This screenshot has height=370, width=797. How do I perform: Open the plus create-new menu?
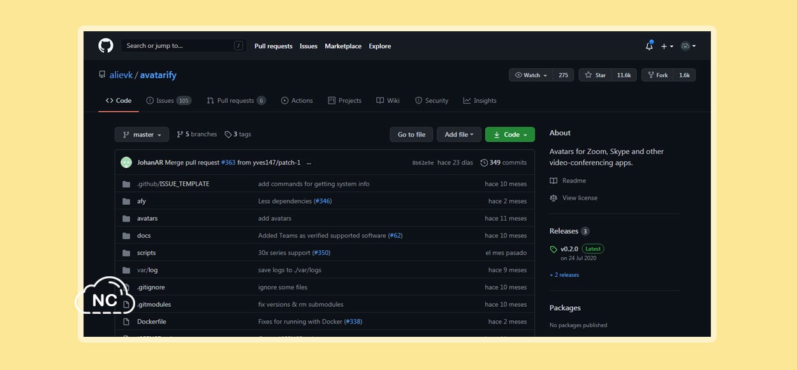pos(667,46)
